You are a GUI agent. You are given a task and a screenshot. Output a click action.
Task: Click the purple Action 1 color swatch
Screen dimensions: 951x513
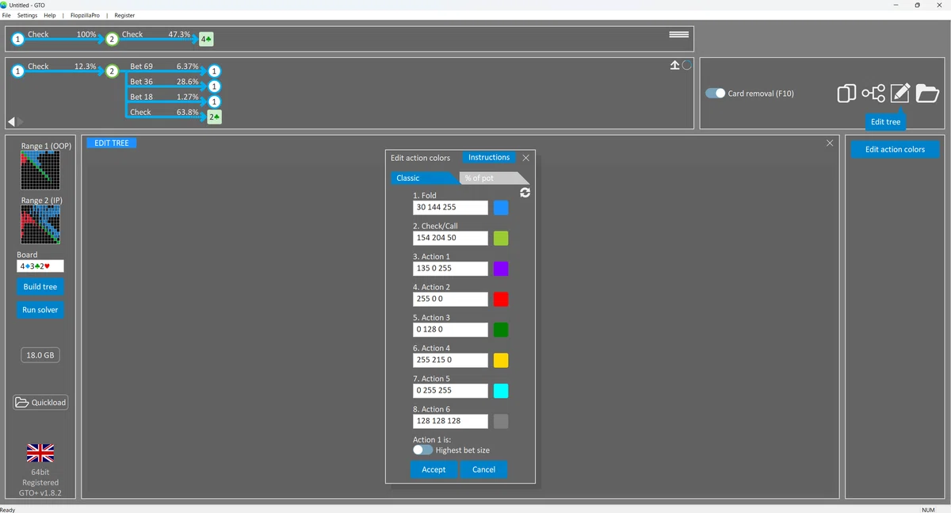coord(501,269)
